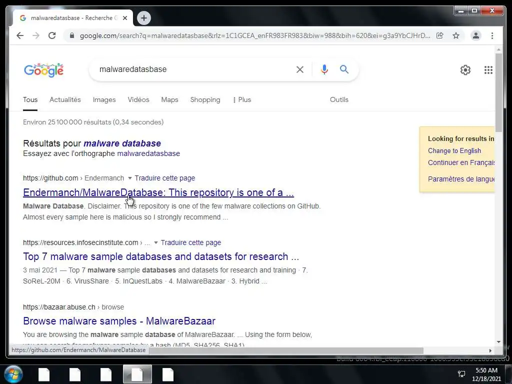The width and height of the screenshot is (512, 384).
Task: Open Google quick settings gear
Action: tap(465, 70)
